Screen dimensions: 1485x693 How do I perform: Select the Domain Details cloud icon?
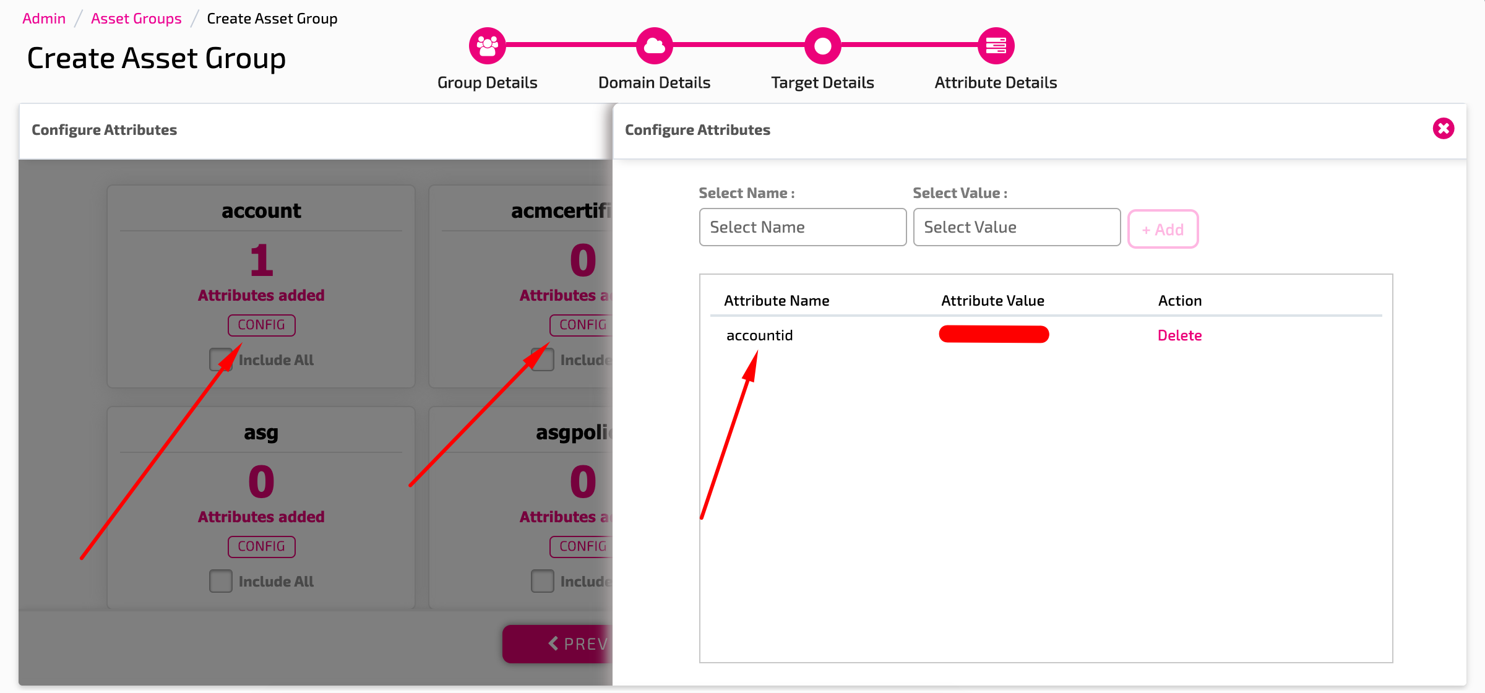point(654,45)
